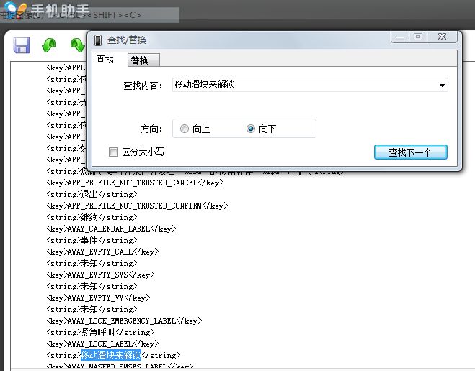Click the green redo arrow icon
475x371 pixels.
[78, 45]
